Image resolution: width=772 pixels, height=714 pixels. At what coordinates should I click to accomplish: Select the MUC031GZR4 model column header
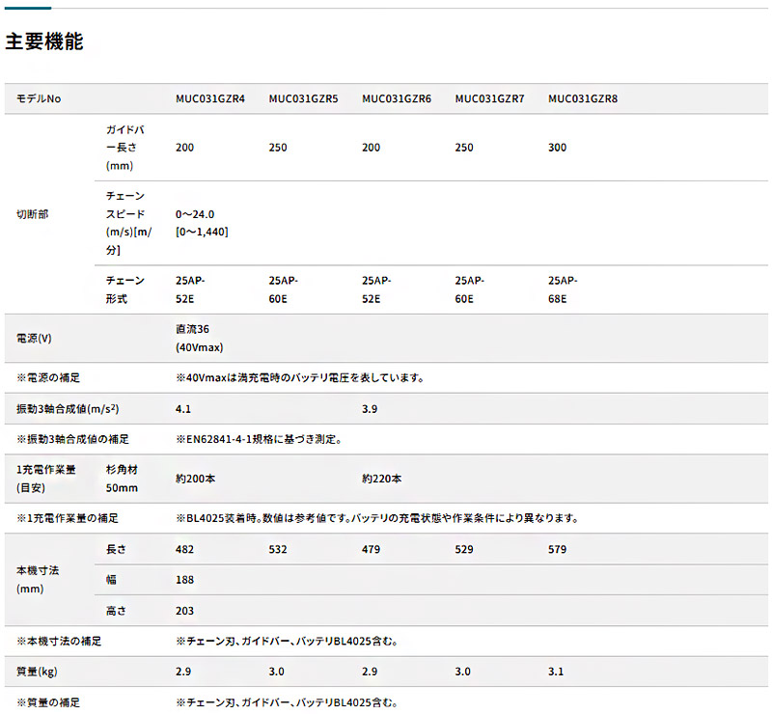tap(210, 98)
